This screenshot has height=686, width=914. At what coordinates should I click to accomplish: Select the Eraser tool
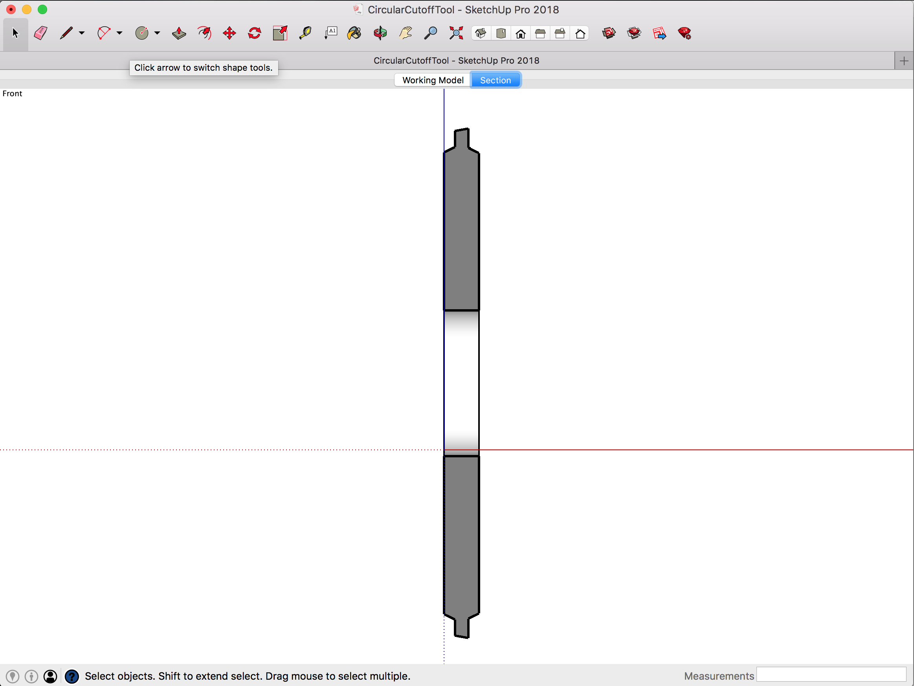coord(40,33)
